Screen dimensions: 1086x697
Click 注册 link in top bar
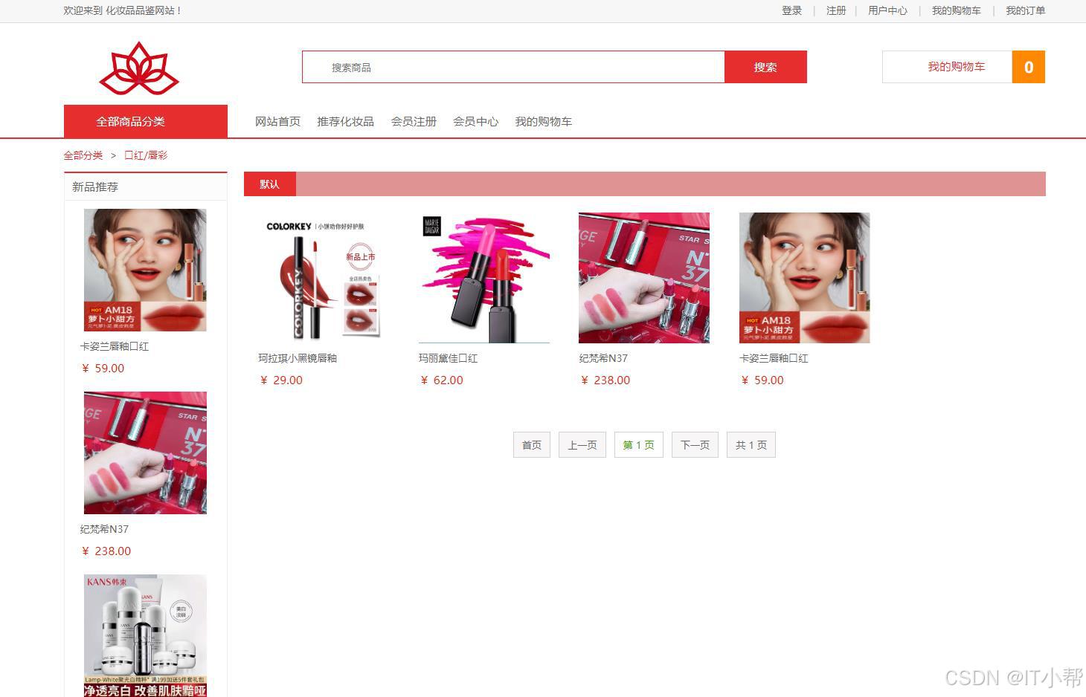point(836,10)
